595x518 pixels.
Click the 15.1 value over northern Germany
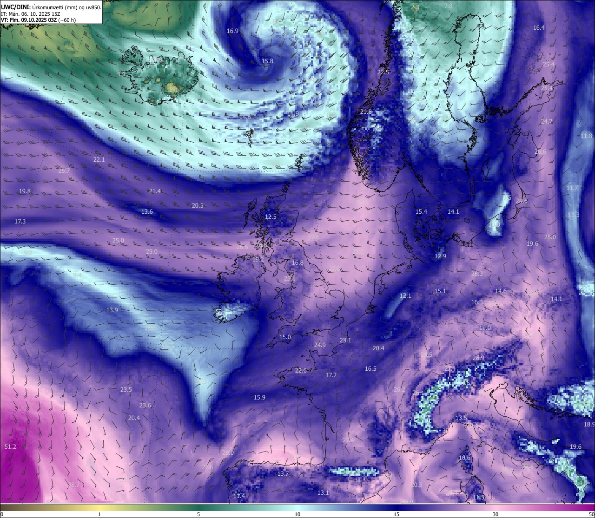440,291
